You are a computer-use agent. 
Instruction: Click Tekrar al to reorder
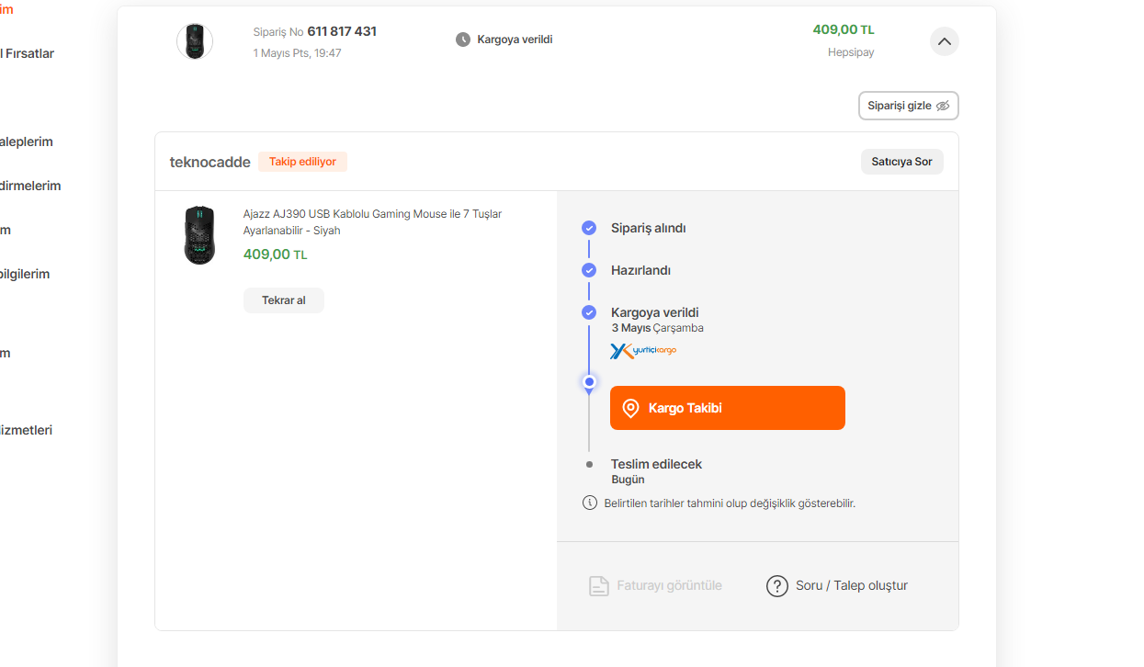283,300
